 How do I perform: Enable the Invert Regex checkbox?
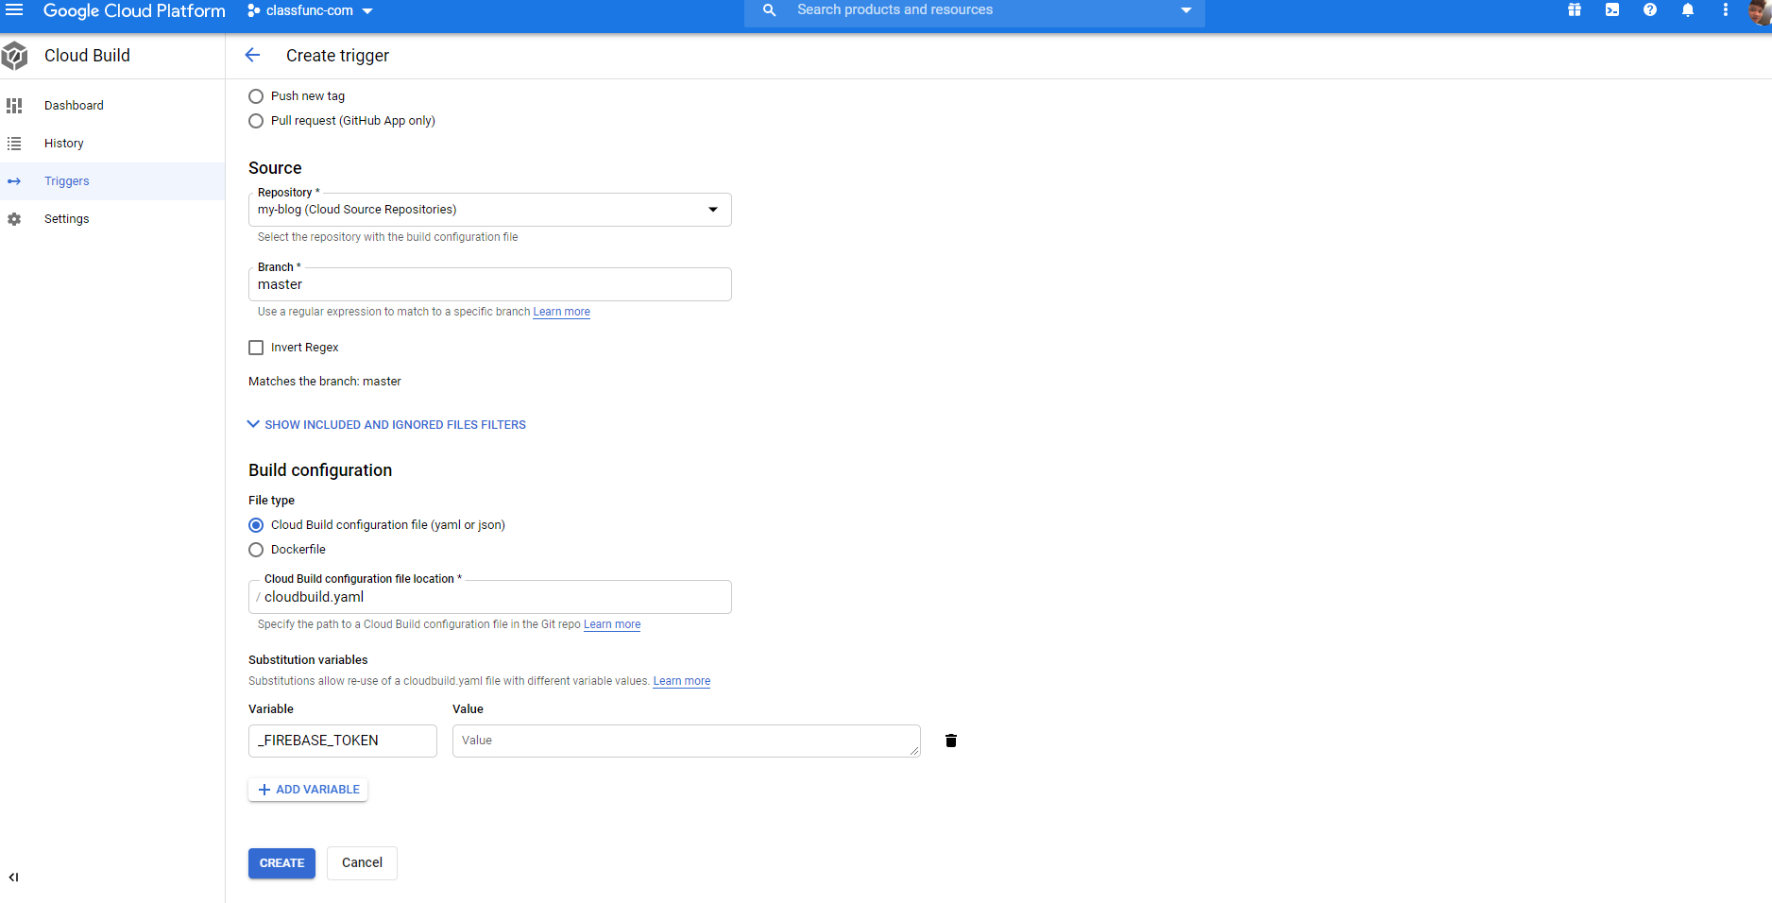256,348
